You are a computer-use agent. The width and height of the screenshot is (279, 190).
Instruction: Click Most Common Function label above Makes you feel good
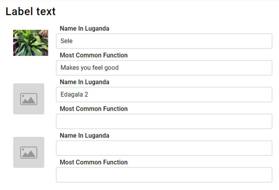(94, 55)
